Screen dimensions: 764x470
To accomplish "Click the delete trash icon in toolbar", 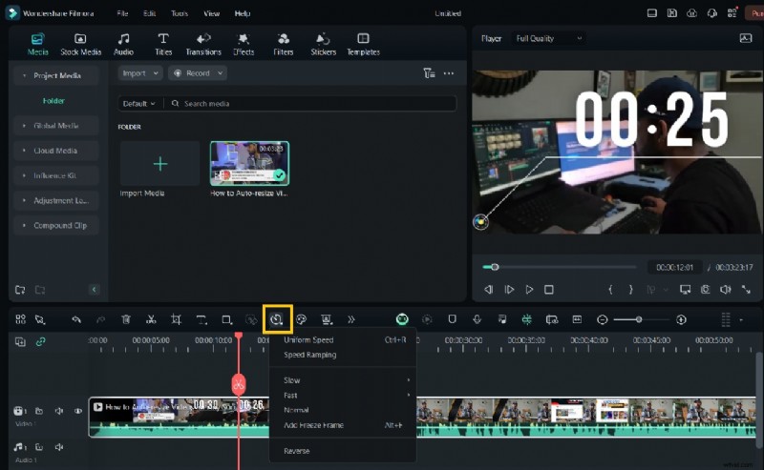I will click(x=126, y=319).
